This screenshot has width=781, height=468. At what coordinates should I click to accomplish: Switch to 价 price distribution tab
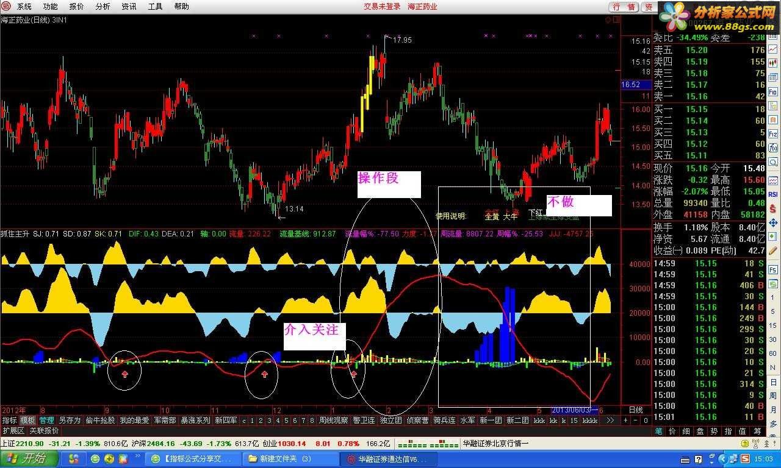(x=672, y=431)
